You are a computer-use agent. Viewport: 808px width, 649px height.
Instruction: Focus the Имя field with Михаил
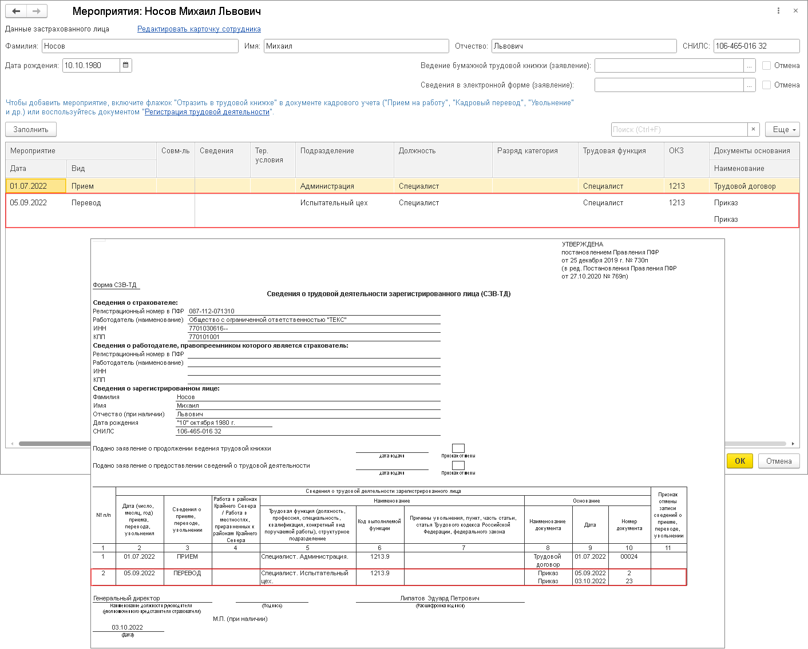click(x=357, y=46)
